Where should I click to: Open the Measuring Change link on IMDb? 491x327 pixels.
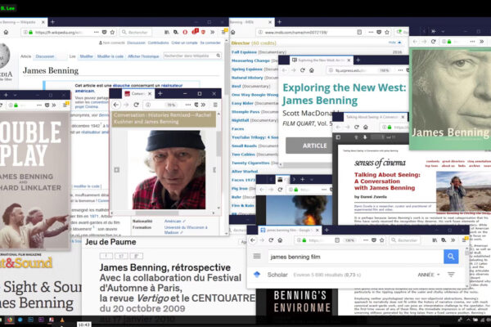click(250, 60)
